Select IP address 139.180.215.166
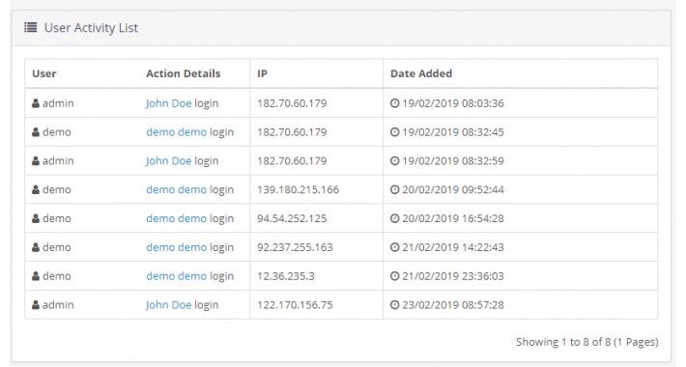686x367 pixels. (x=298, y=190)
